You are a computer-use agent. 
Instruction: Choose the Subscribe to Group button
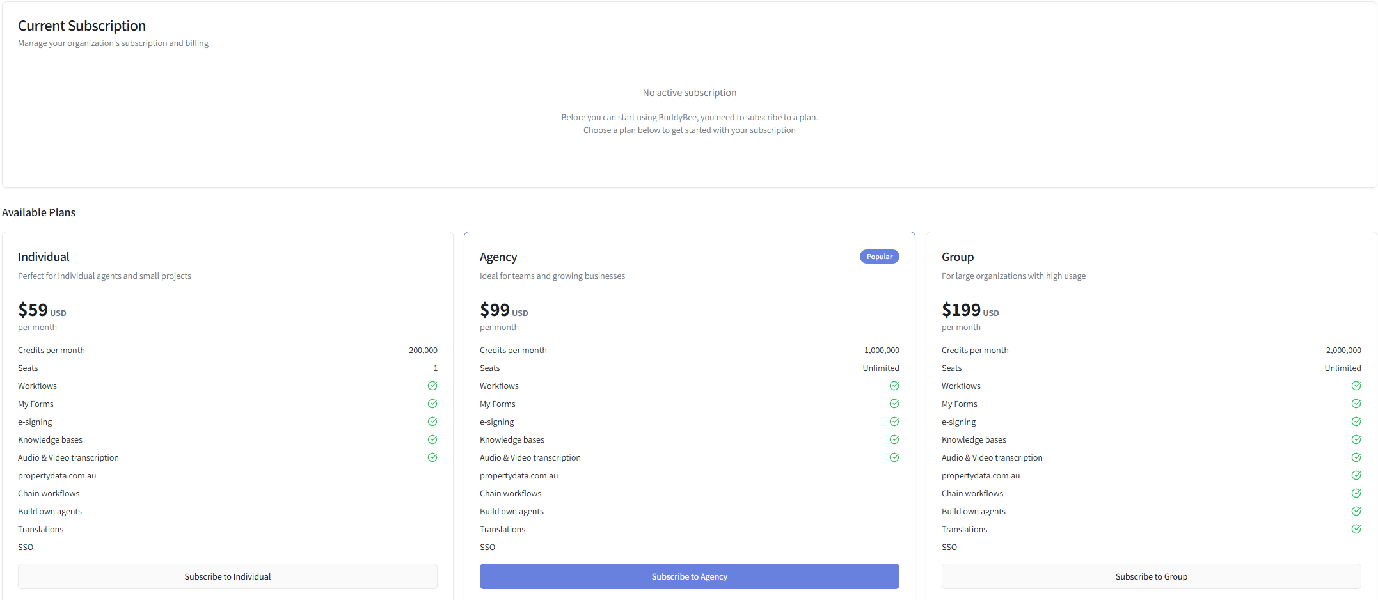(1151, 576)
